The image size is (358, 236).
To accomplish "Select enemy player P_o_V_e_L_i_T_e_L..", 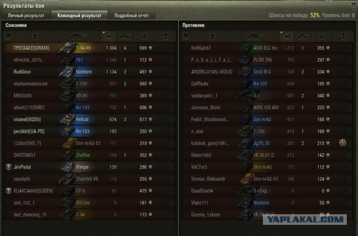I will 212,60.
